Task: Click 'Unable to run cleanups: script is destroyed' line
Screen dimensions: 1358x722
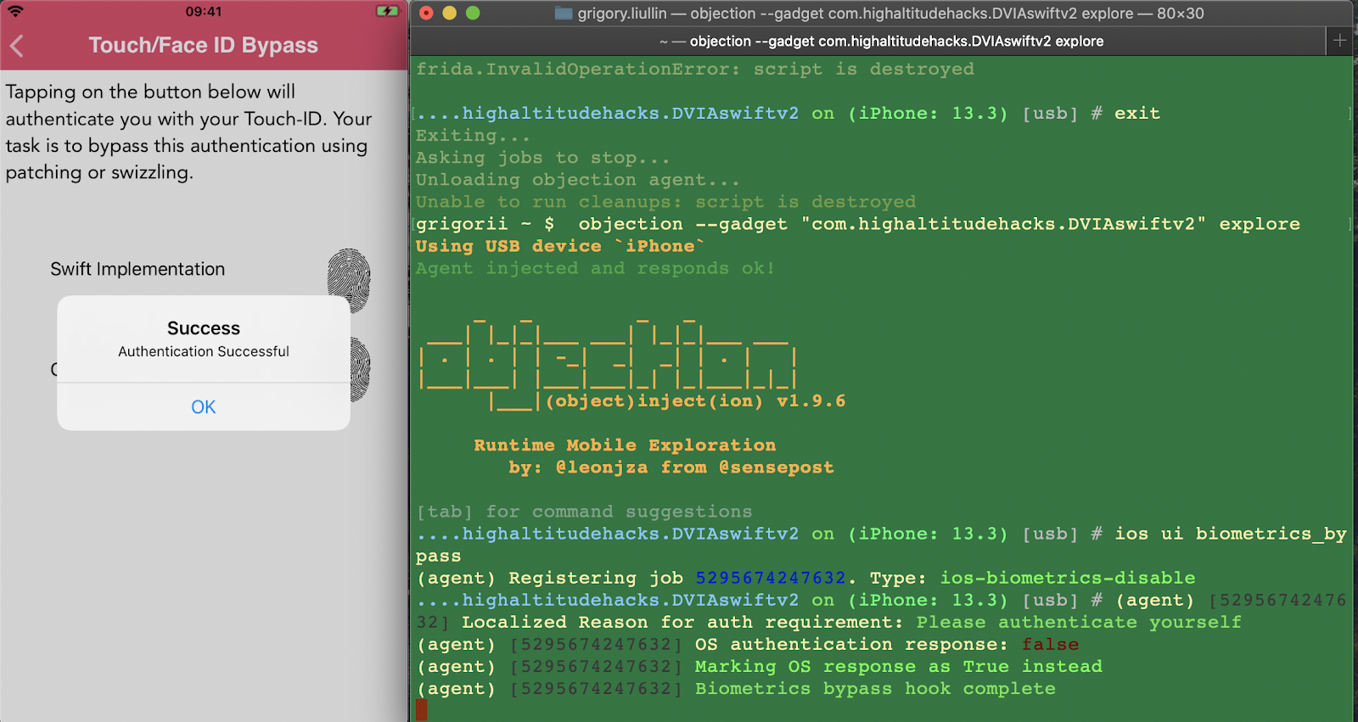Action: point(665,202)
